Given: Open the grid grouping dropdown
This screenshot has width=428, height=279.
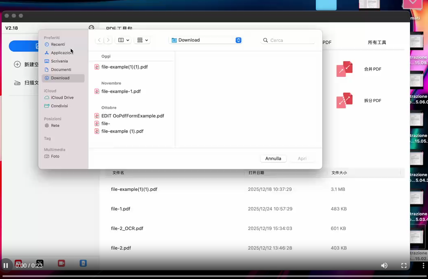Looking at the screenshot, I should click(x=142, y=40).
